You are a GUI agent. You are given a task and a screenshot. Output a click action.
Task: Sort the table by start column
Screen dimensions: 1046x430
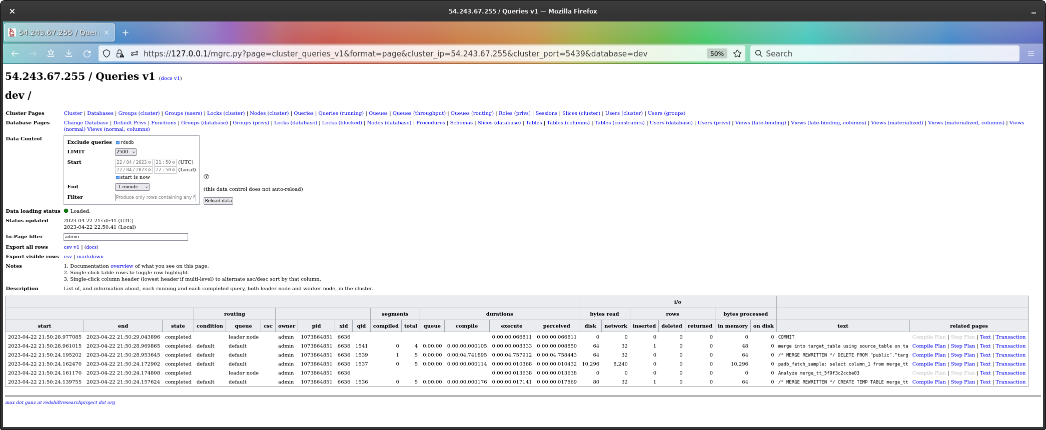(x=45, y=326)
